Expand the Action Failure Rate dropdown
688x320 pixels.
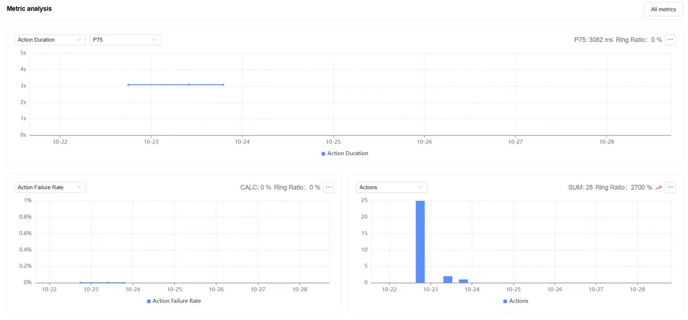point(50,187)
